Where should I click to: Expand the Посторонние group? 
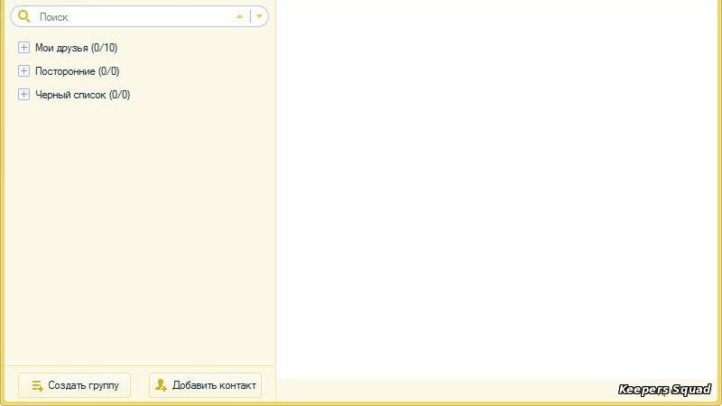23,71
